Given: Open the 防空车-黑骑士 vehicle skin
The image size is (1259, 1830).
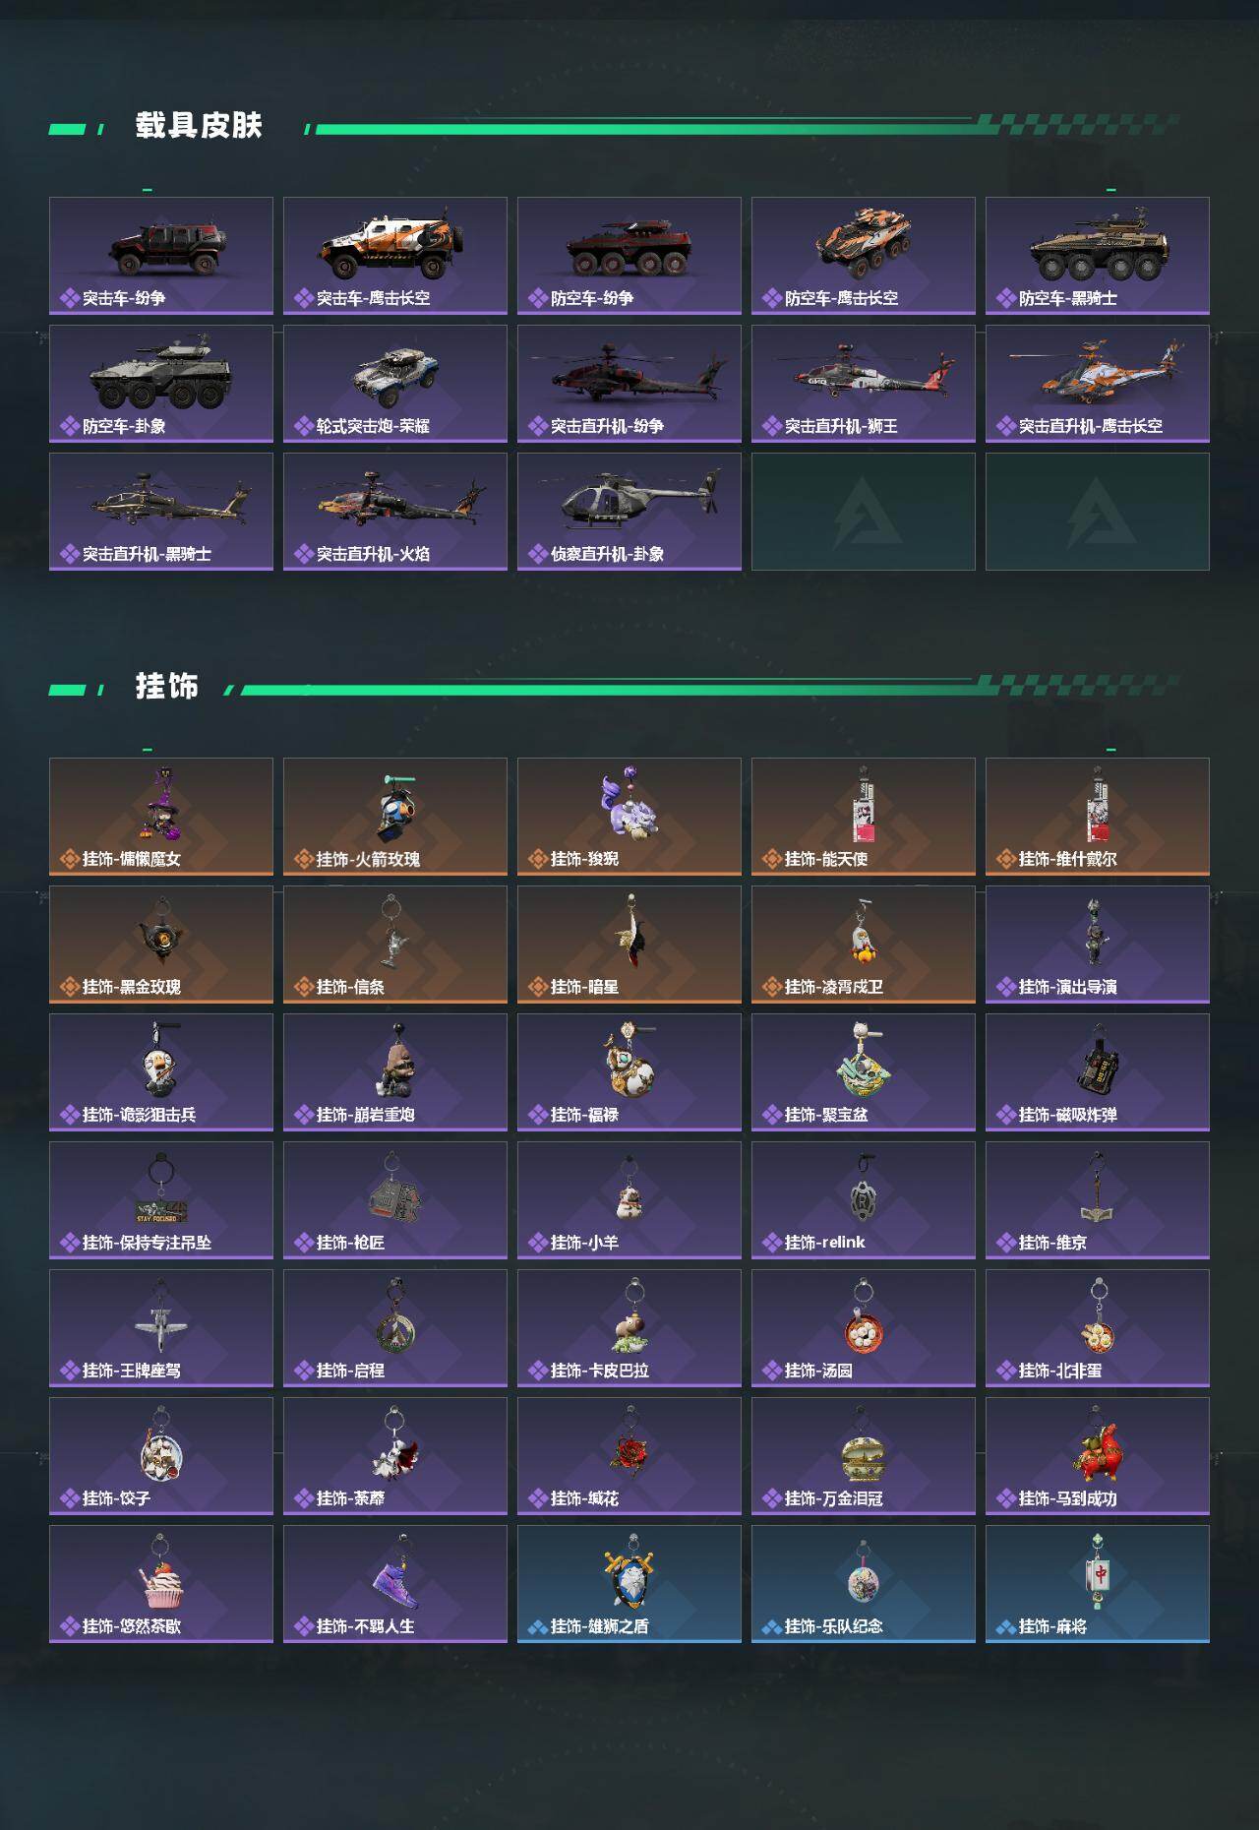Looking at the screenshot, I should pos(1098,256).
